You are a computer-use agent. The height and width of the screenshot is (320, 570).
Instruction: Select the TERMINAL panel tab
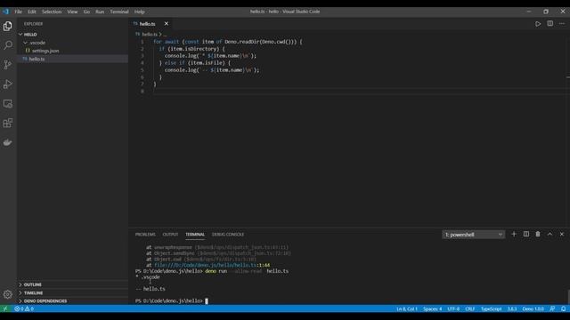(195, 235)
